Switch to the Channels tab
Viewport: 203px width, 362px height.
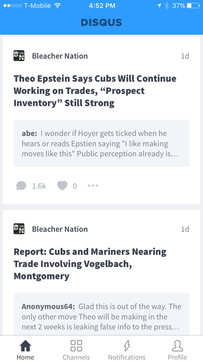tap(76, 349)
